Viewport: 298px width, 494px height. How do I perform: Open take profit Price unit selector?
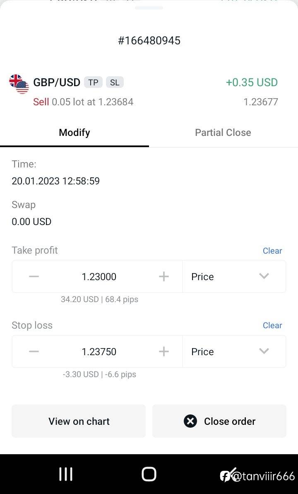tap(234, 276)
